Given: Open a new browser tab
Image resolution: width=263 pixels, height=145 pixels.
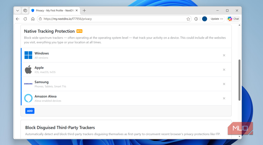Looking at the screenshot, I should (x=84, y=11).
